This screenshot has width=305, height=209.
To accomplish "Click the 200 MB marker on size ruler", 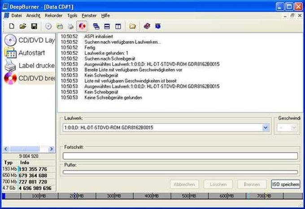I will [76, 196].
